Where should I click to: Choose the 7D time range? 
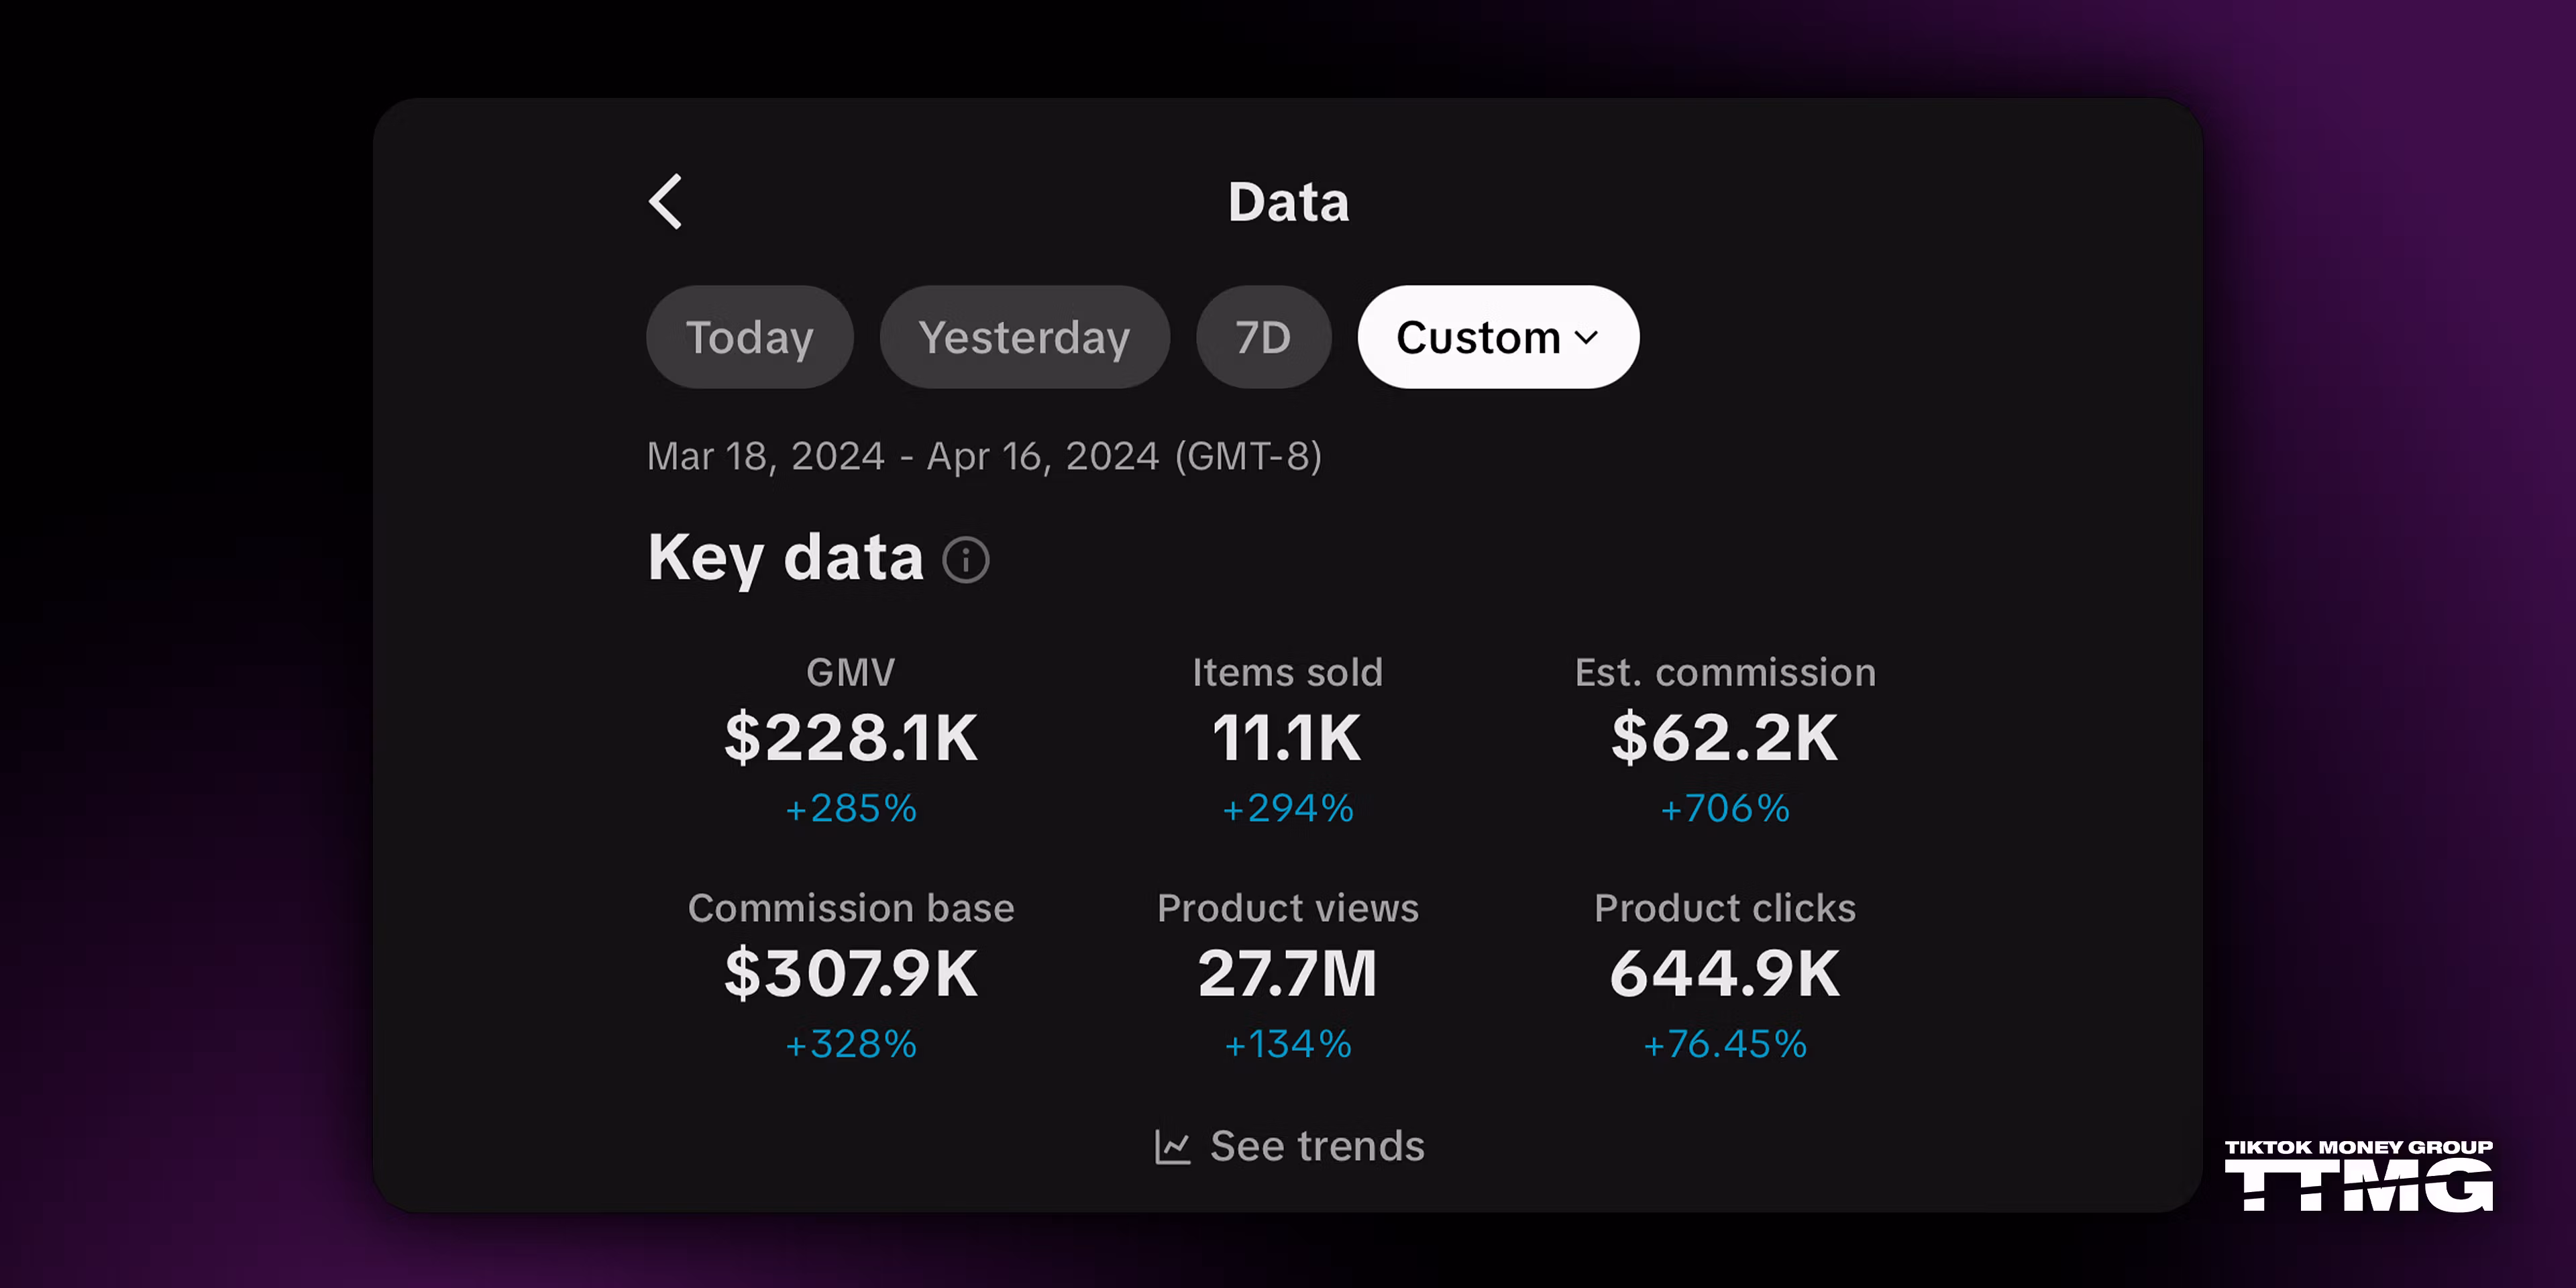(x=1263, y=338)
